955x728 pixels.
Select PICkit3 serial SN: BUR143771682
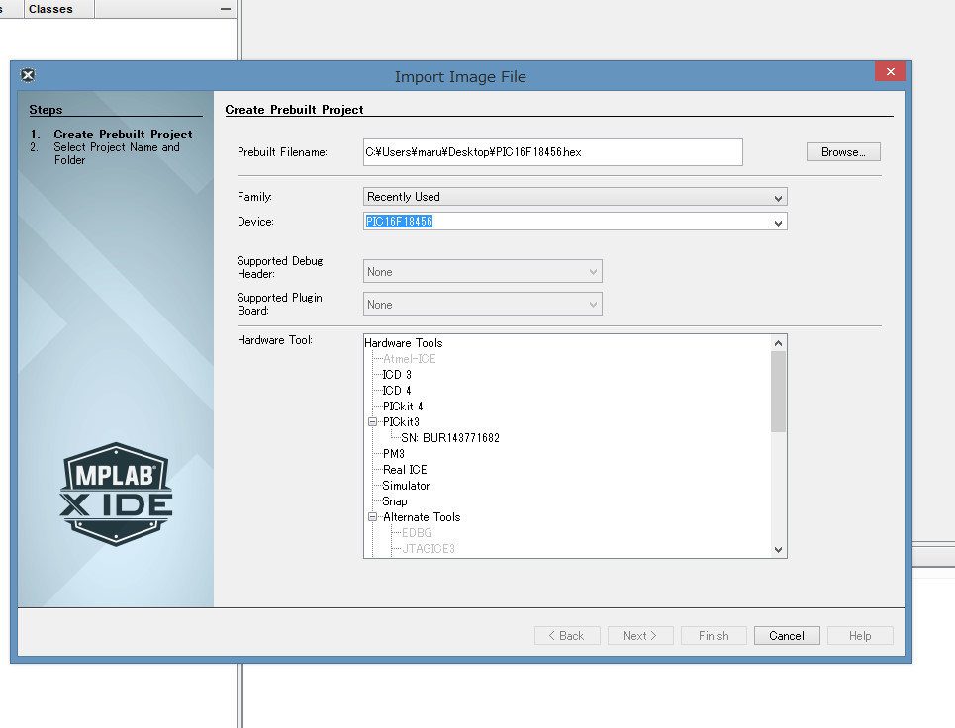click(x=450, y=437)
